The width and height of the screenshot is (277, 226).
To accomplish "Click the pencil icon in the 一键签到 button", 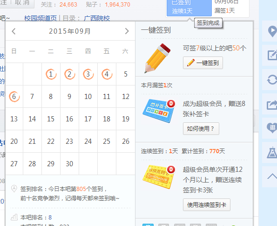I will coord(191,63).
